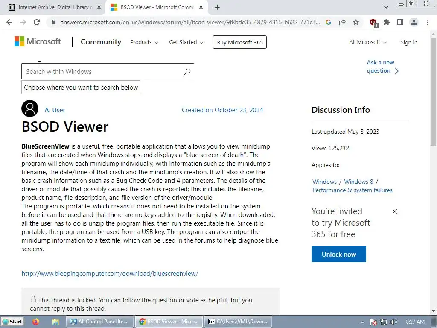437x328 pixels.
Task: Click Created on October 23, 2014 text
Action: (222, 110)
